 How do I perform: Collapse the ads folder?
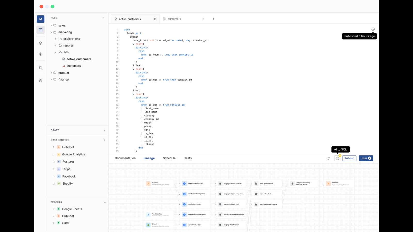click(x=55, y=52)
